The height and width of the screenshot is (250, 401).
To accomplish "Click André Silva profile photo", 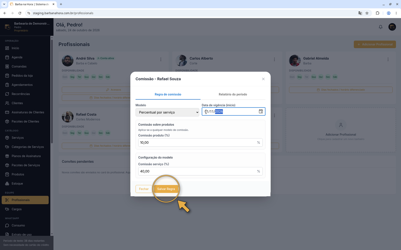I will pos(68,61).
